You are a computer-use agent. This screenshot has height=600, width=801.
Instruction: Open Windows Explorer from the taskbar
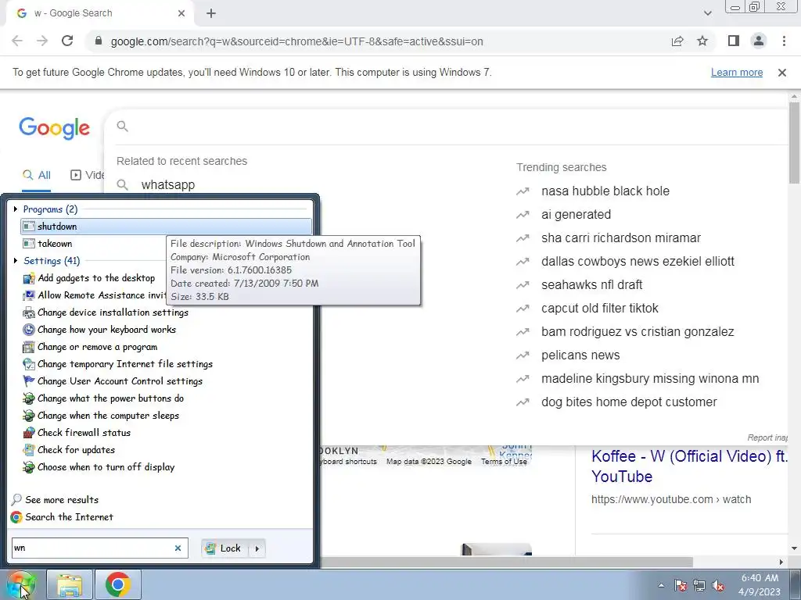70,585
